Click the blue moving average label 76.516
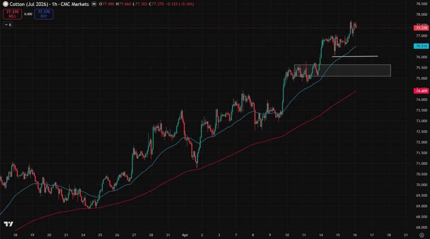The image size is (430, 239). point(421,46)
